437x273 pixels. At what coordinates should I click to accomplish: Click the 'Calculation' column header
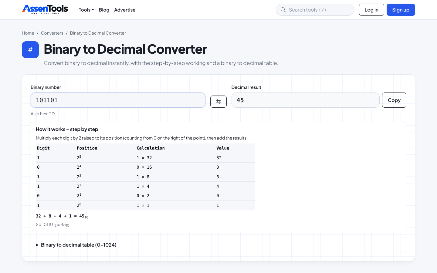pyautogui.click(x=151, y=148)
